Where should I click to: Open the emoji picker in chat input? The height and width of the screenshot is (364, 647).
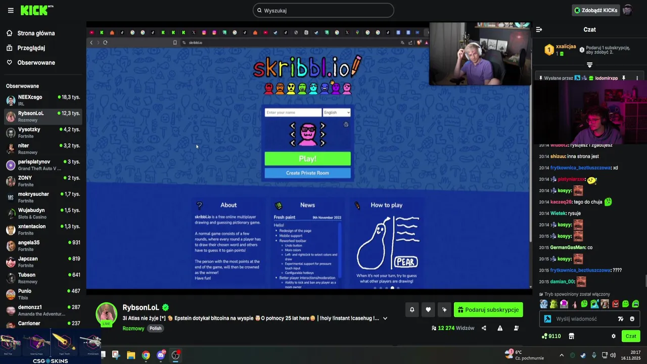632,319
